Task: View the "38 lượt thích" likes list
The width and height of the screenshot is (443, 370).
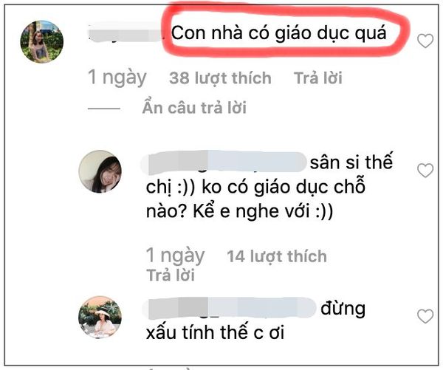Action: click(220, 78)
